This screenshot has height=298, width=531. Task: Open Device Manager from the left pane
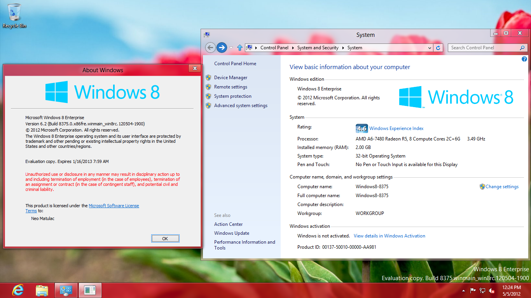coord(231,78)
